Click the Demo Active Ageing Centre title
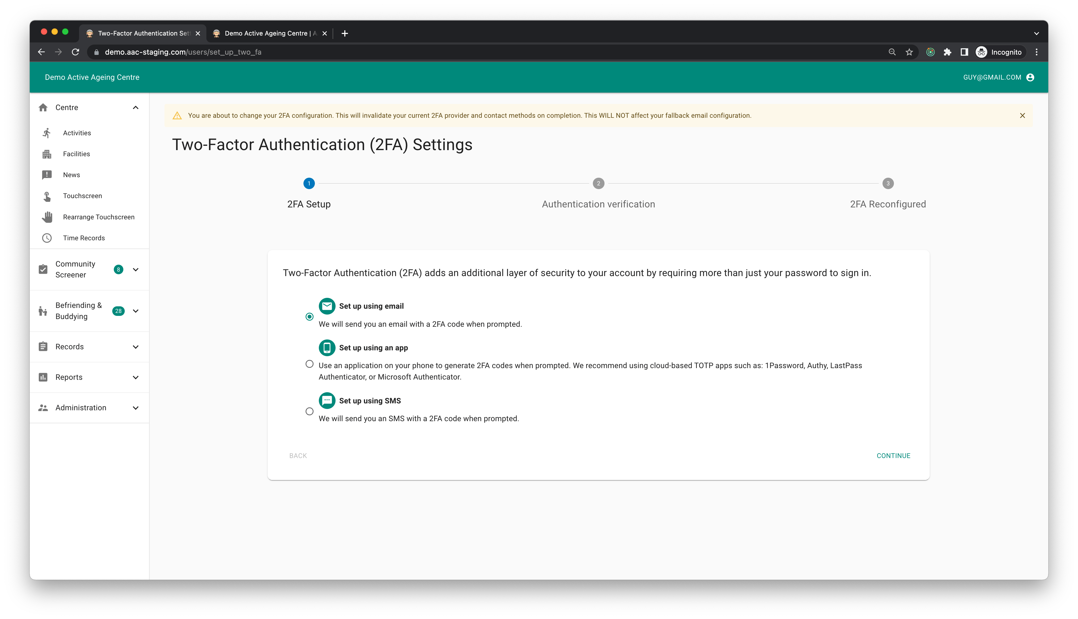 (92, 77)
